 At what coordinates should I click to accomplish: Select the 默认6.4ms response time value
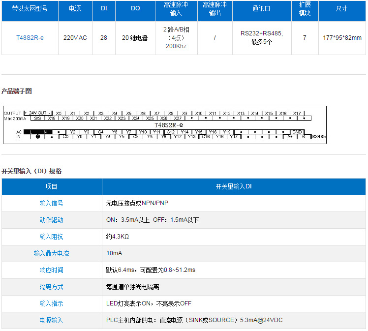[151, 270]
